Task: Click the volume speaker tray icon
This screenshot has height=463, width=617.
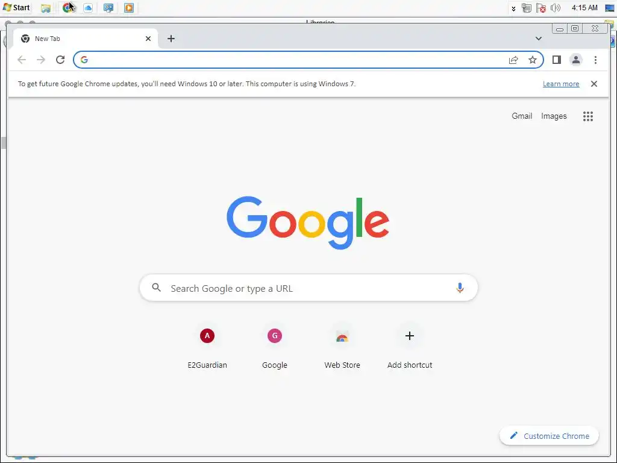Action: click(x=555, y=8)
